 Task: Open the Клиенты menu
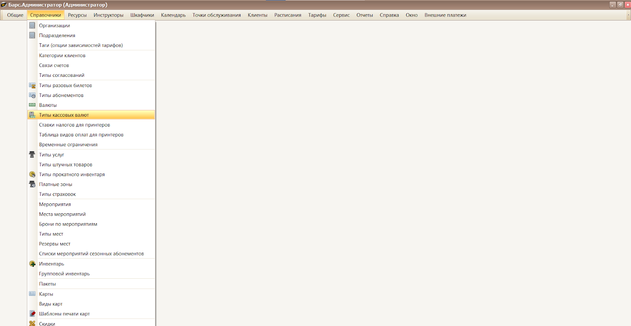tap(258, 15)
